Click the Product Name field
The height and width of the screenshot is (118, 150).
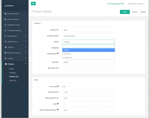[x=88, y=36]
